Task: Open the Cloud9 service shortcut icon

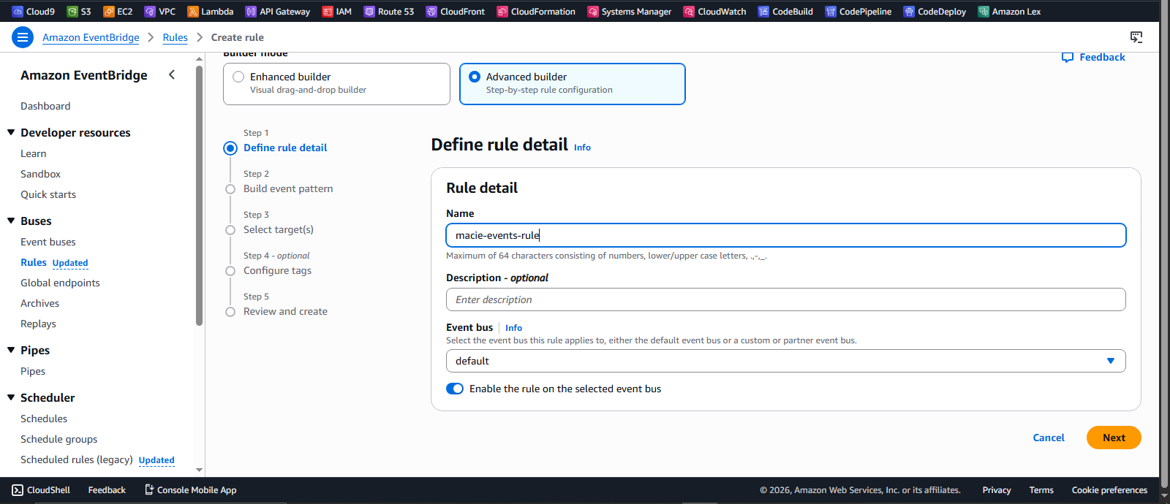Action: [x=18, y=11]
